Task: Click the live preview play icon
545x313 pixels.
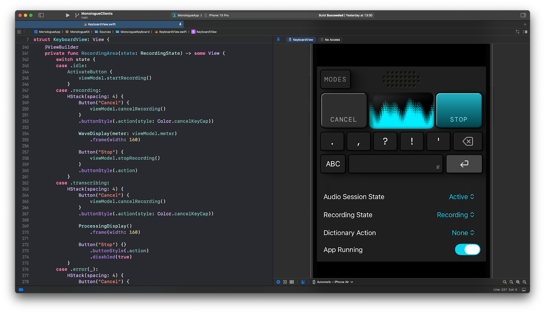Action: [278, 282]
